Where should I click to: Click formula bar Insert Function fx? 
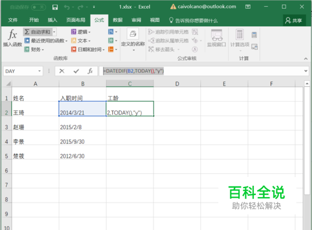[90, 71]
